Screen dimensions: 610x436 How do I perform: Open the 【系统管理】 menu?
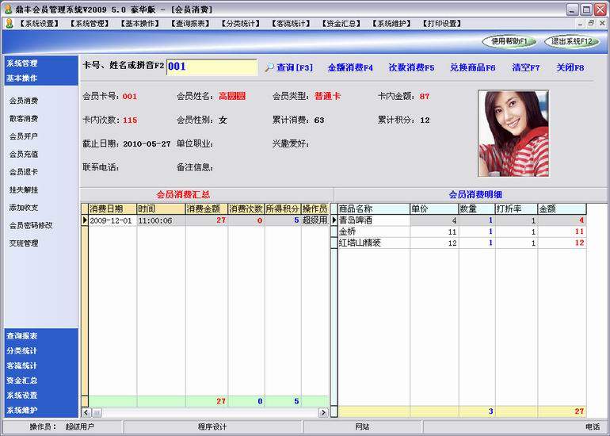pyautogui.click(x=90, y=23)
